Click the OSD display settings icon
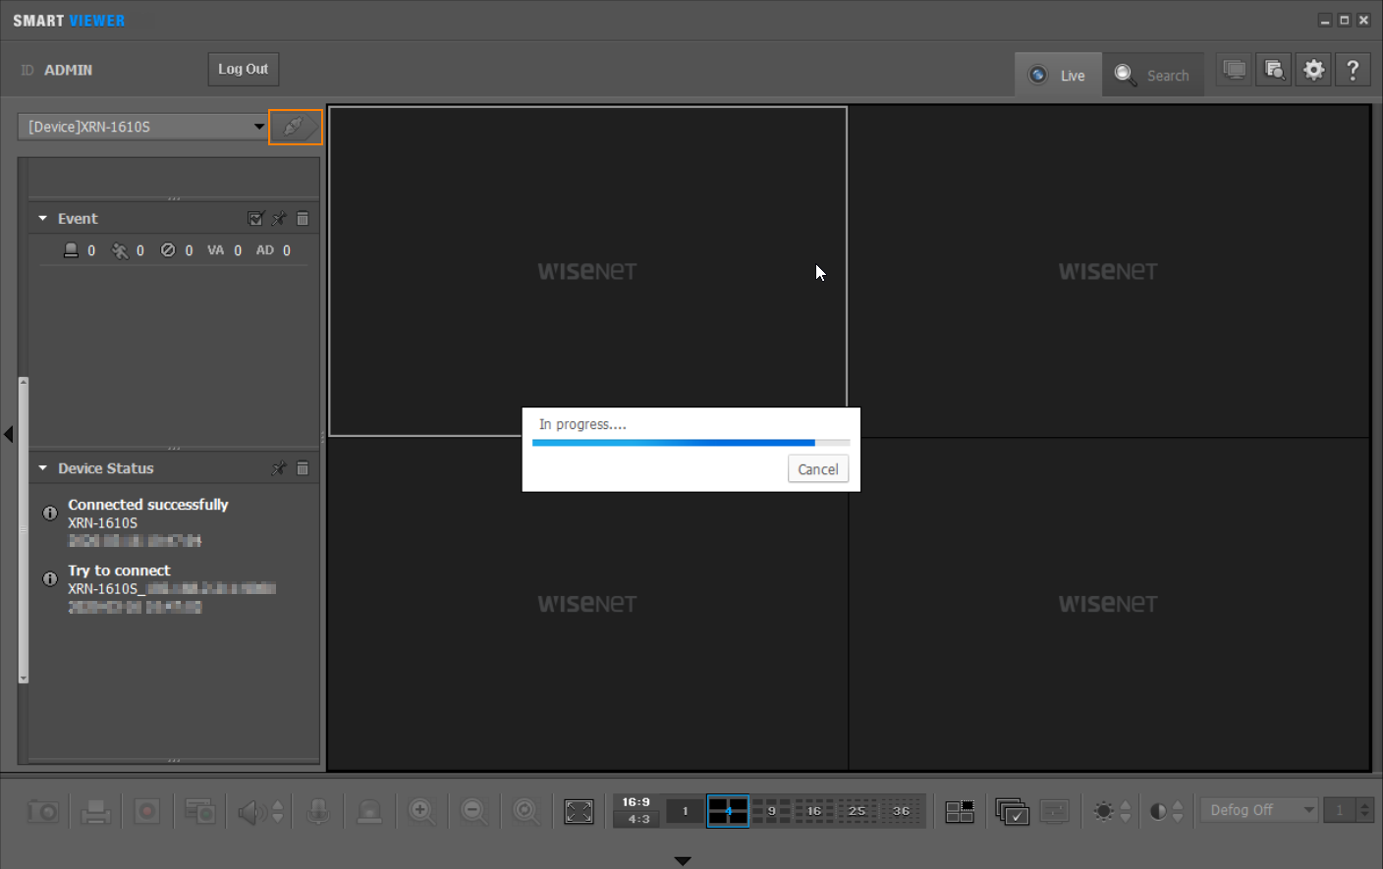The height and width of the screenshot is (869, 1383). click(x=1054, y=811)
